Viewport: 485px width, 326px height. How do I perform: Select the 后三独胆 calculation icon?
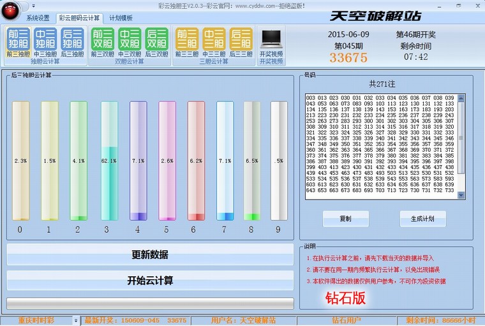coord(73,41)
